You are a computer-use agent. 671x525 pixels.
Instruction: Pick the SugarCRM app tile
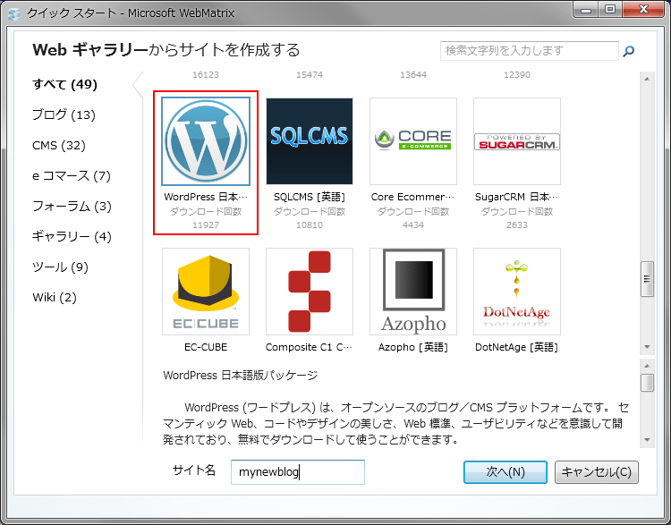click(x=517, y=141)
